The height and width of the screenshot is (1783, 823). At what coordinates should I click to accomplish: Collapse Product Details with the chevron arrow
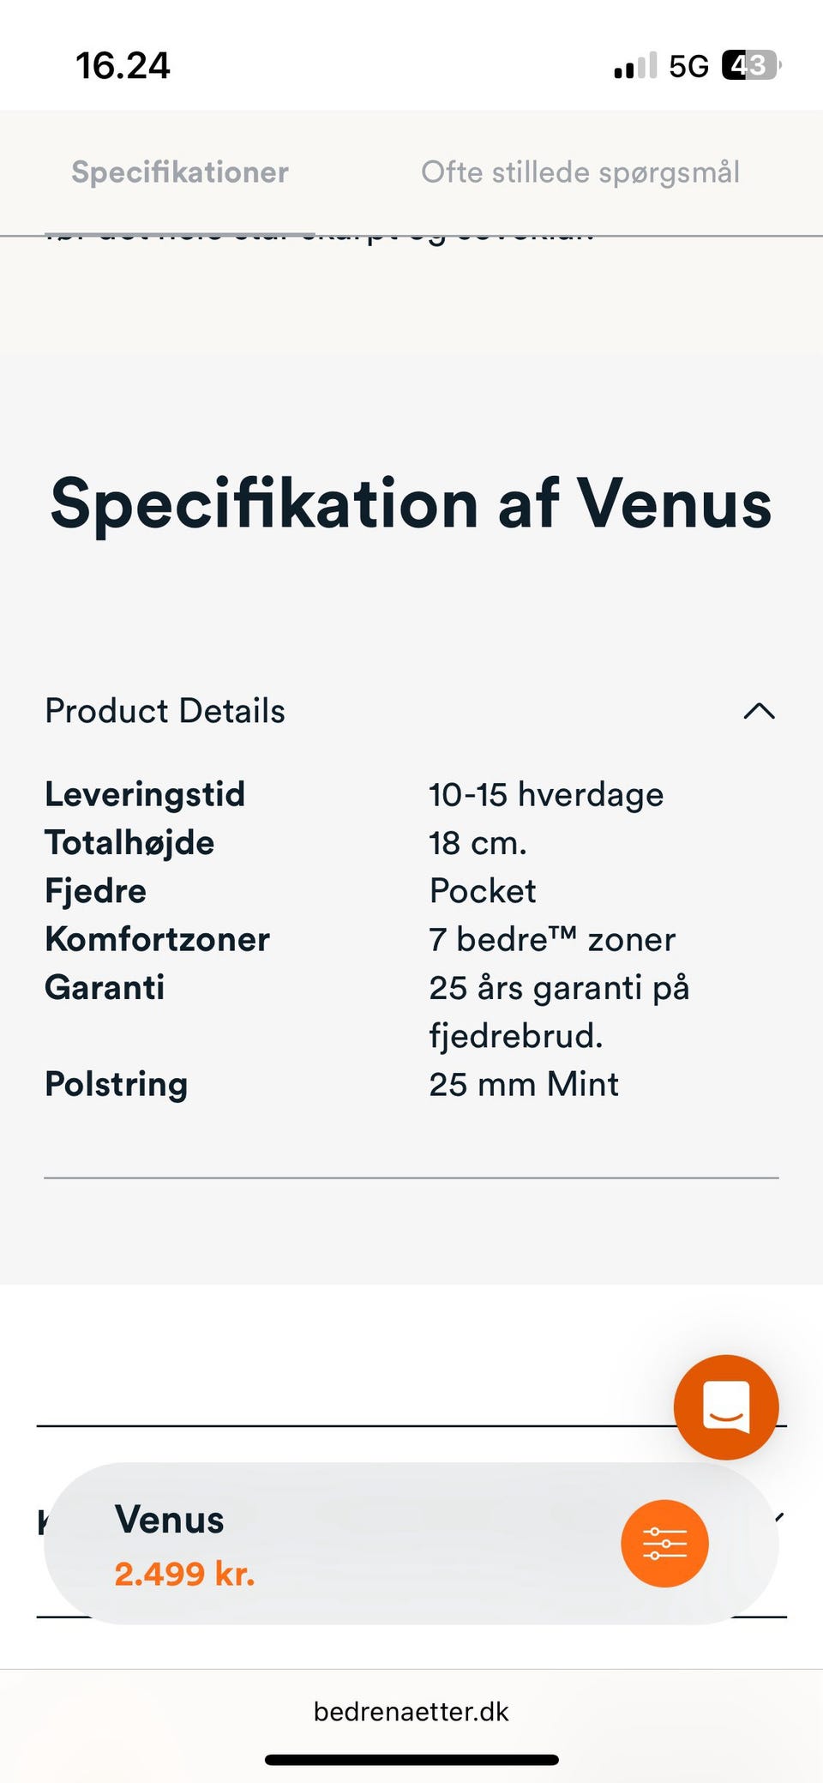click(759, 711)
